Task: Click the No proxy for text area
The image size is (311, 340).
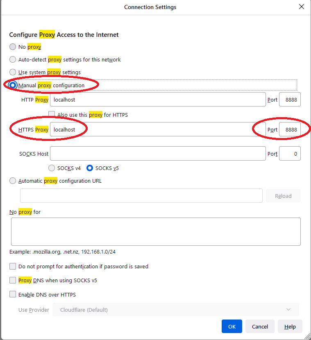Action: [x=156, y=231]
